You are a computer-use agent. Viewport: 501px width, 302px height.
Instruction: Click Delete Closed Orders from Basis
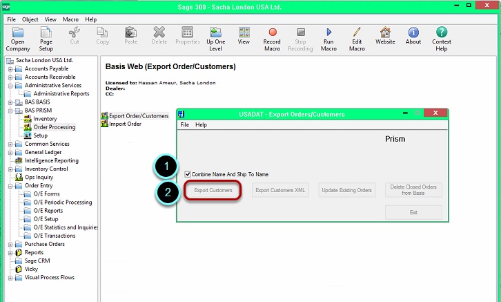pos(413,190)
